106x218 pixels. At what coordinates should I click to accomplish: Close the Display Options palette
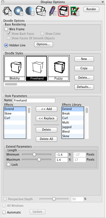pyautogui.click(x=3, y=2)
